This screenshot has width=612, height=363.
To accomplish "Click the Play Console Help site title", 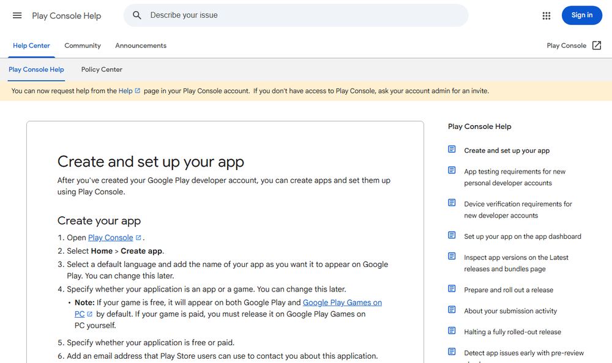I will [x=66, y=16].
